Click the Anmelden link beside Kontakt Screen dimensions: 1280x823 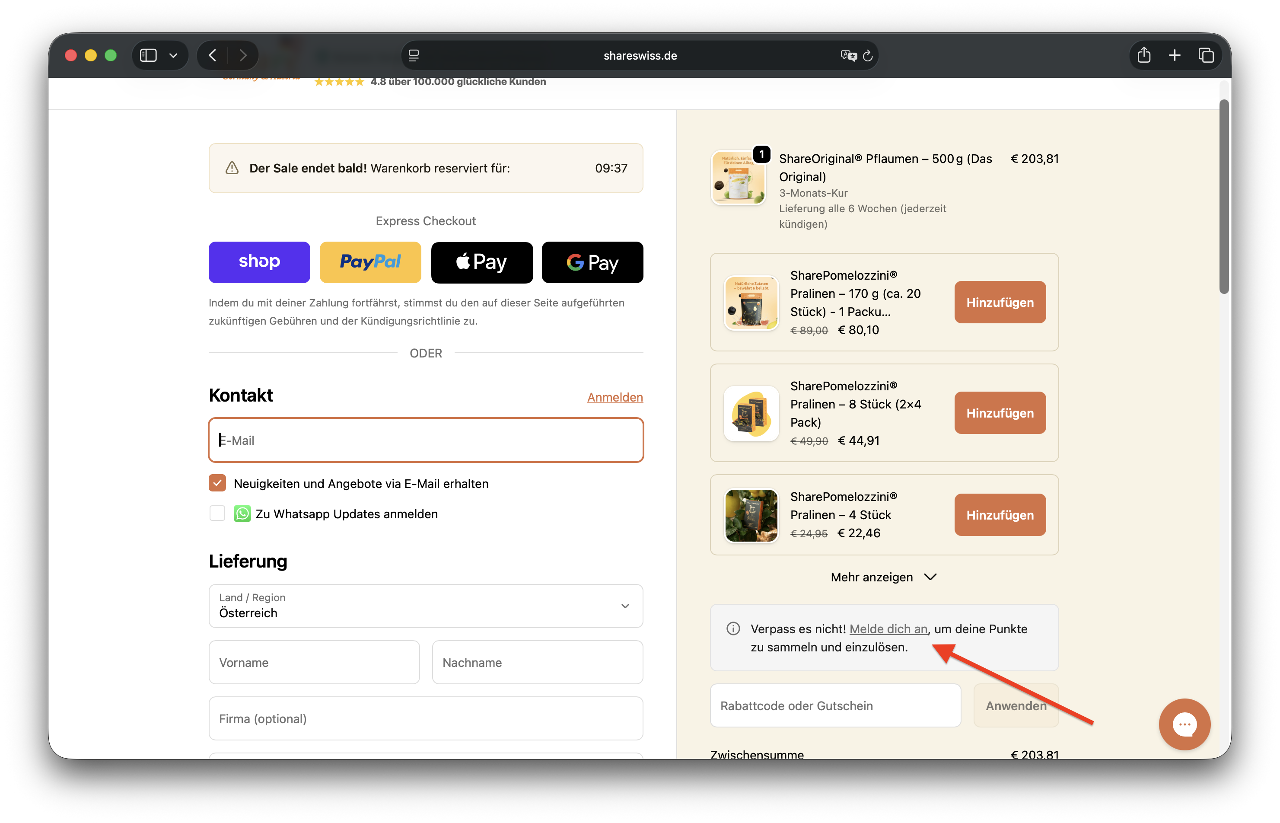point(615,397)
